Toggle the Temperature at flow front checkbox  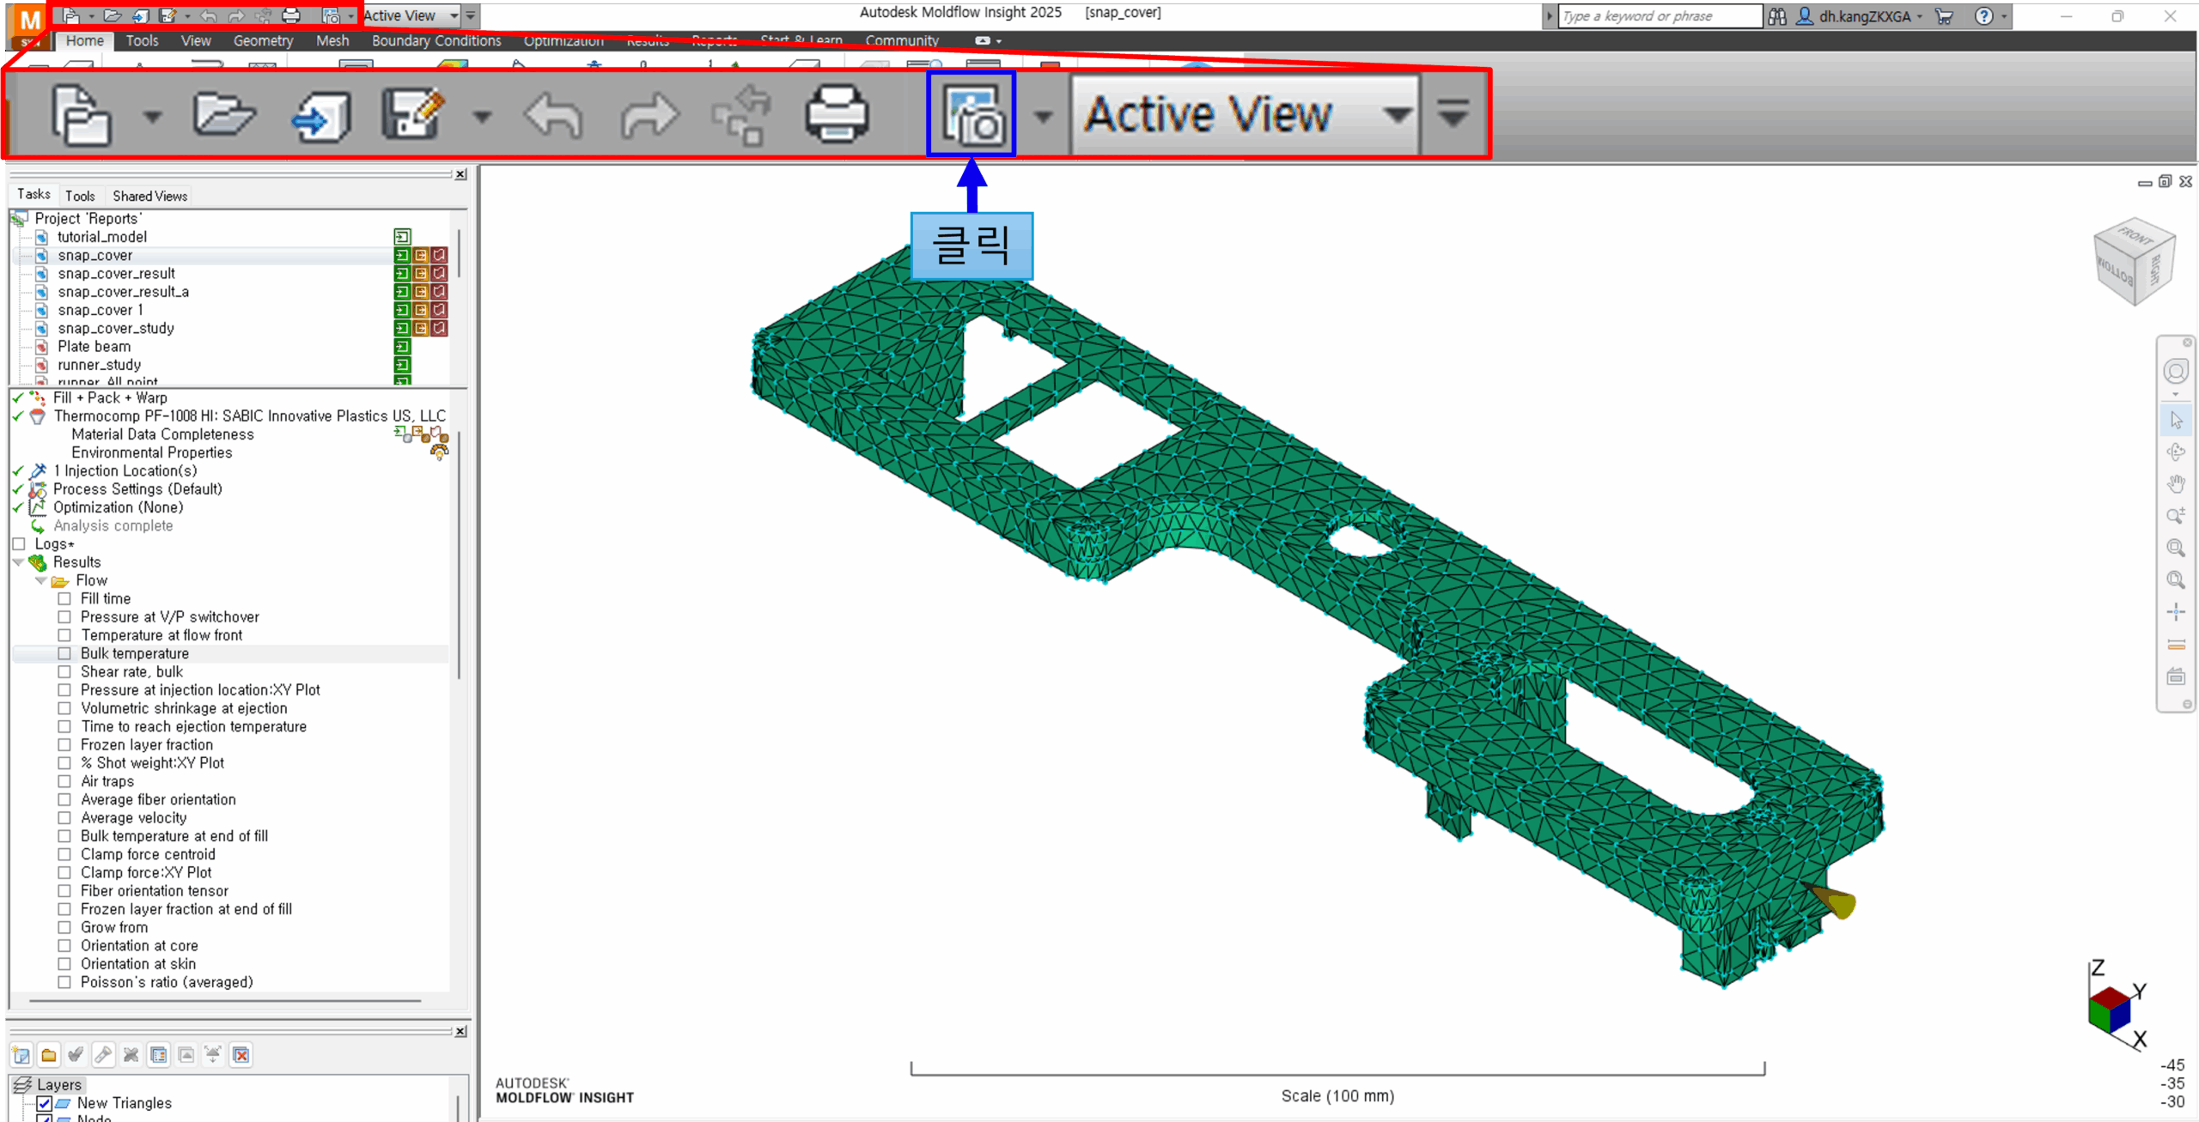pos(64,635)
